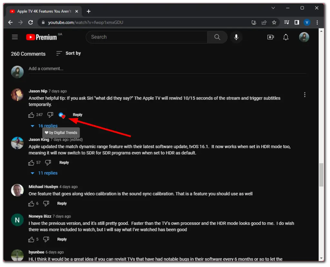Open the Chrome browser menu
This screenshot has height=267, width=330.
317,22
